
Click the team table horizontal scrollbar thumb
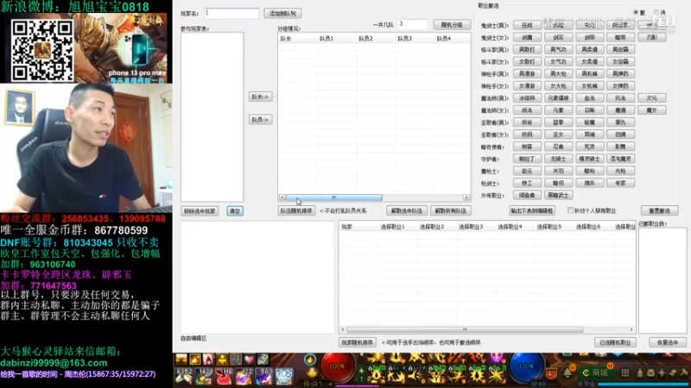click(333, 197)
